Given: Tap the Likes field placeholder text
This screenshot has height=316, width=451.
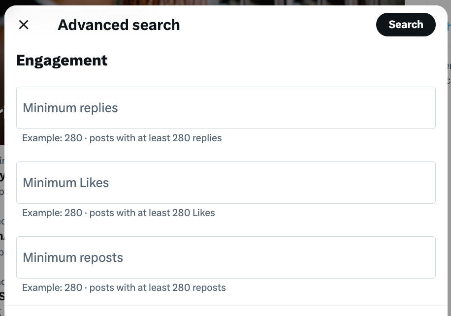Looking at the screenshot, I should point(65,182).
